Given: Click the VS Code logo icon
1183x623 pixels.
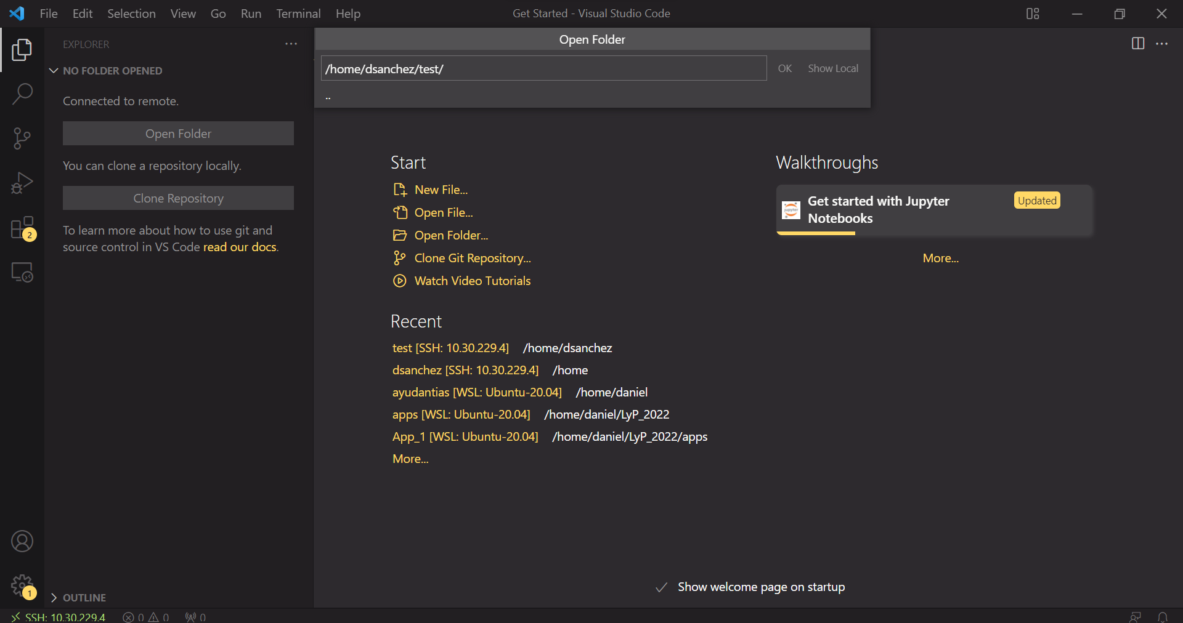Looking at the screenshot, I should [17, 13].
